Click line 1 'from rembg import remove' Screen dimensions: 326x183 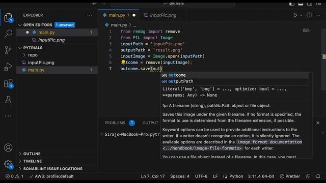[x=150, y=32]
